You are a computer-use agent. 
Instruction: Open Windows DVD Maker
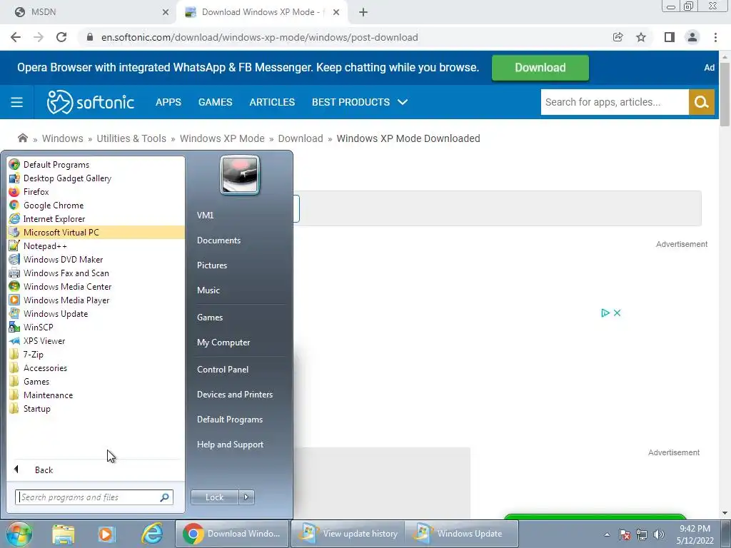pos(96,259)
